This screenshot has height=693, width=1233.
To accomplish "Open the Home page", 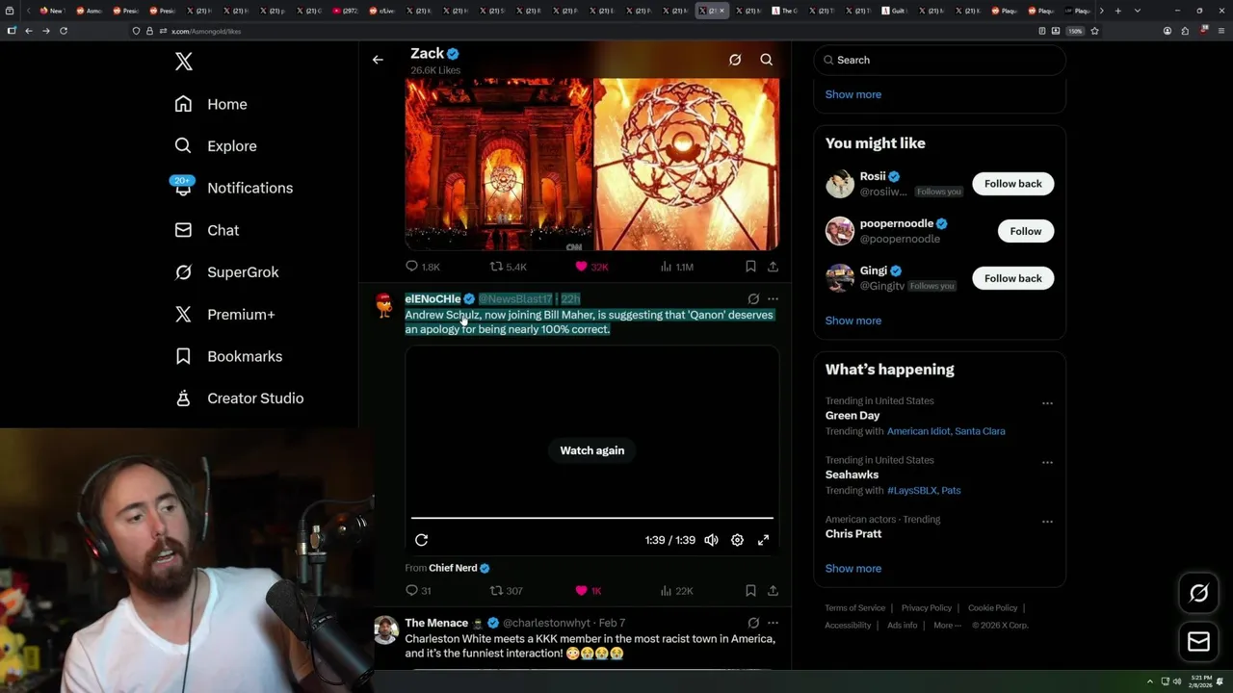I will 211,104.
